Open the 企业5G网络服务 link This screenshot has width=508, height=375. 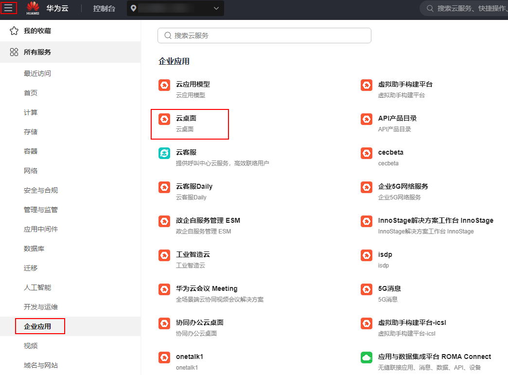[x=403, y=186]
